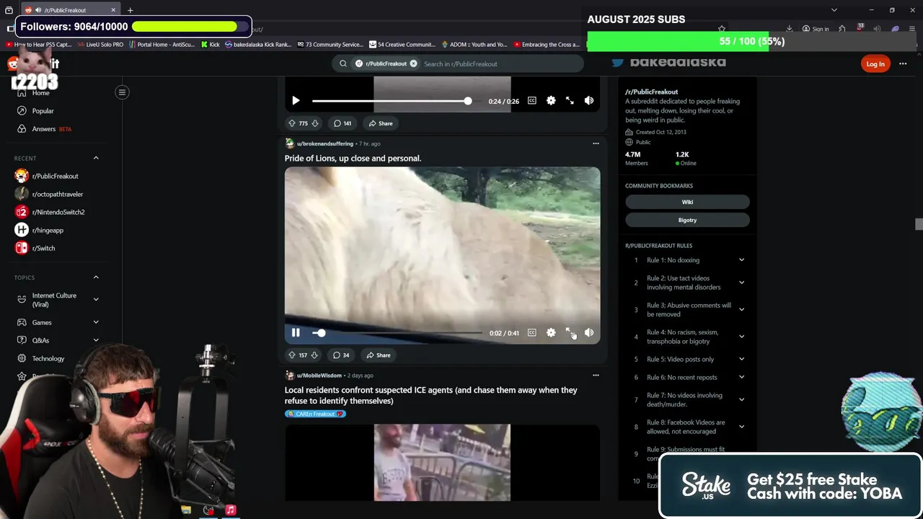Mute the top video volume

[x=589, y=101]
